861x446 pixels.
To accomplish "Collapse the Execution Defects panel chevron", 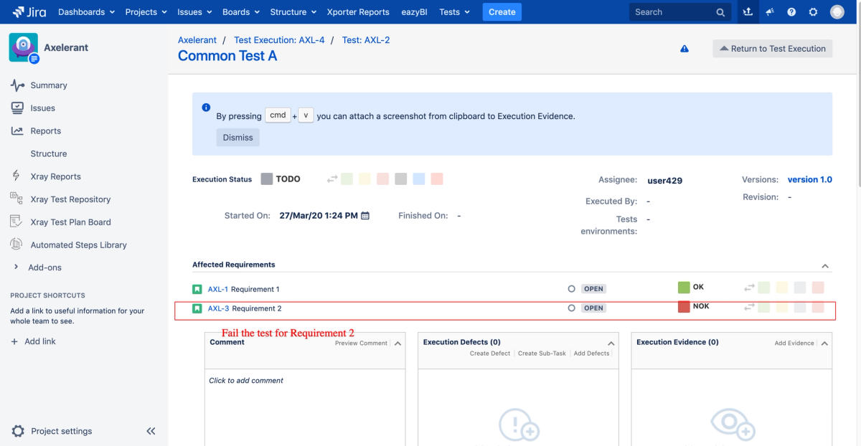I will click(611, 343).
